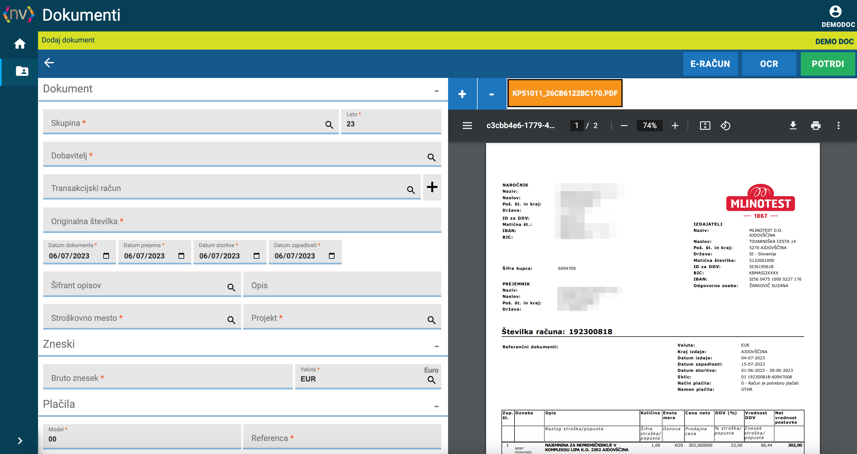Viewport: 857px width, 454px height.
Task: Confirm the document with POTRDI
Action: pyautogui.click(x=828, y=64)
